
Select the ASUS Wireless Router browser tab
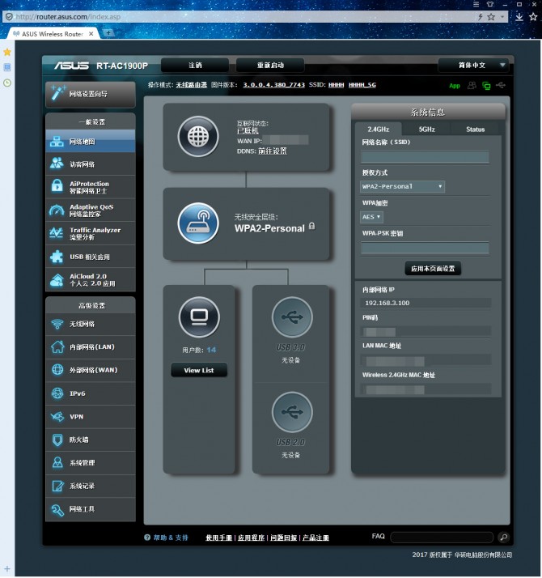tap(53, 34)
